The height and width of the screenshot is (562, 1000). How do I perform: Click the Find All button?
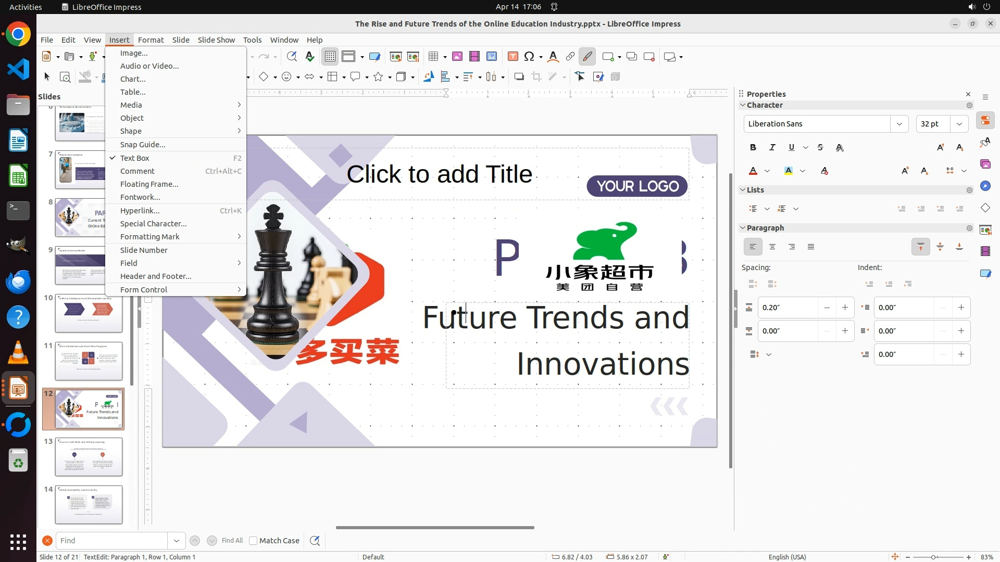[x=232, y=541]
